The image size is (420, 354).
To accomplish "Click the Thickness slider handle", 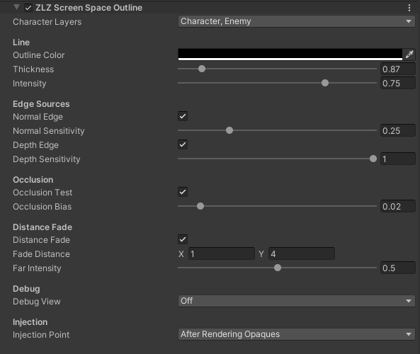I will click(x=202, y=69).
